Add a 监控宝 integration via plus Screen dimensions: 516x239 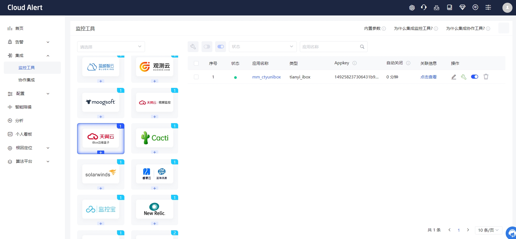pos(101,224)
